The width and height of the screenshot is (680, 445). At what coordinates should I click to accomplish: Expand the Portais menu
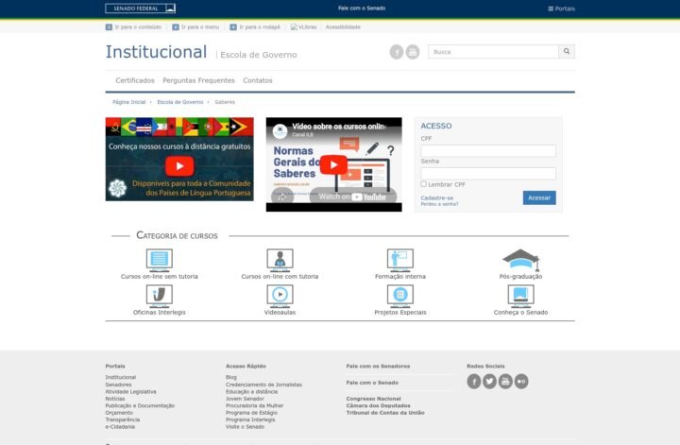[561, 9]
